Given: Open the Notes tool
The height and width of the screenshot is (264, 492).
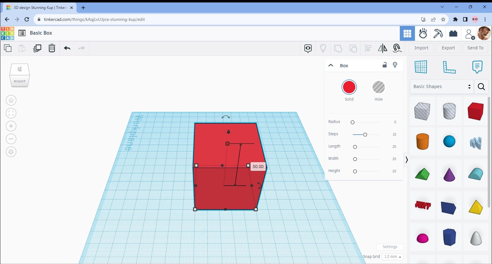Looking at the screenshot, I should (477, 67).
